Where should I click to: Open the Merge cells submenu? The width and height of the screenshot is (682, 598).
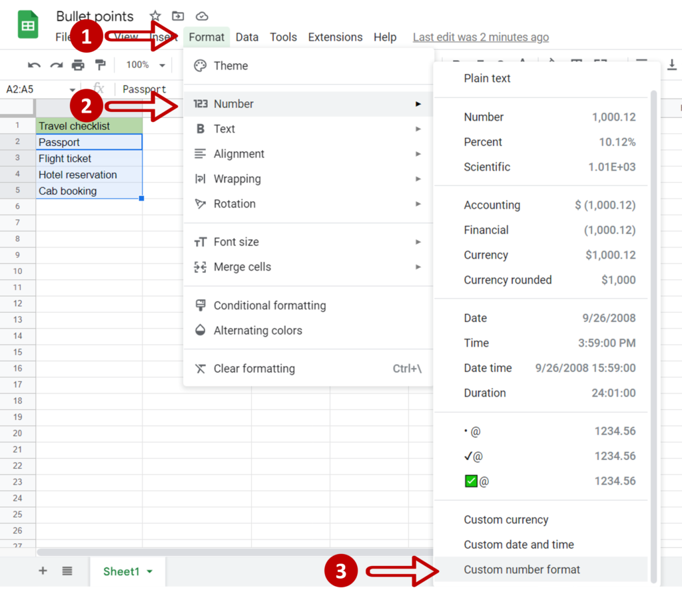coord(308,267)
